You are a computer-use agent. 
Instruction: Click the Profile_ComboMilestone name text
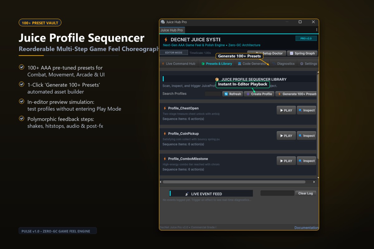pos(188,159)
